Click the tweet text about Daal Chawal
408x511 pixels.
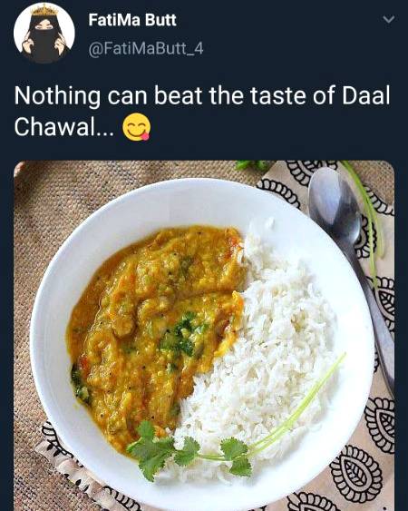tap(202, 111)
